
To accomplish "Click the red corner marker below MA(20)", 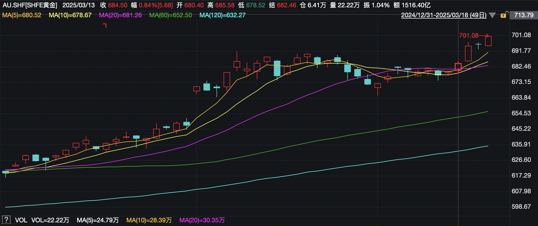I will [105, 25].
